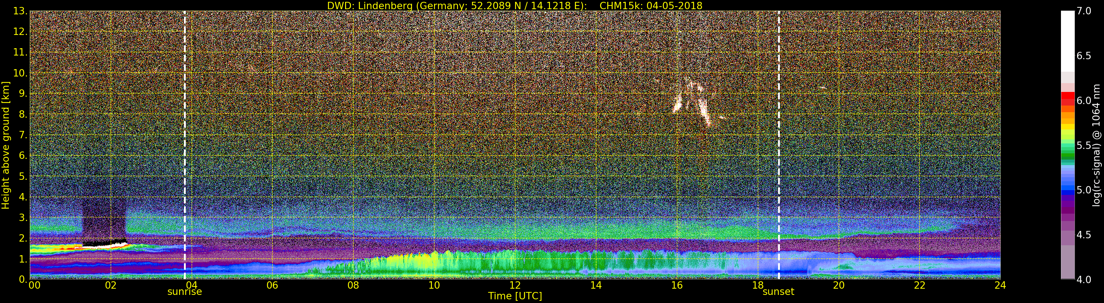Viewport: 1104px width, 303px height.
Task: Click the y-axis tick label '3.'
Action: click(x=23, y=217)
